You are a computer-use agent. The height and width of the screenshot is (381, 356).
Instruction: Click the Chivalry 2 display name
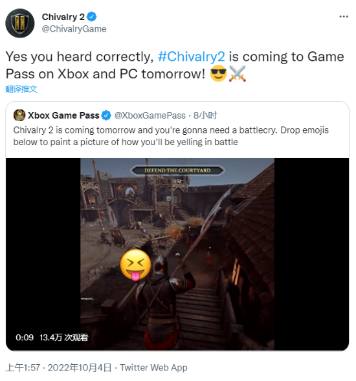63,17
